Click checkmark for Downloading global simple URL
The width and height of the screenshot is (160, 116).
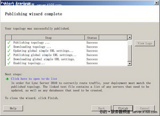[x=9, y=59]
